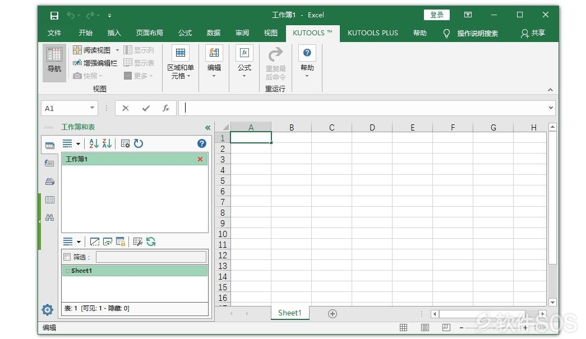The image size is (586, 339).
Task: Select the Workbook & Sheet pane icon
Action: [50, 146]
